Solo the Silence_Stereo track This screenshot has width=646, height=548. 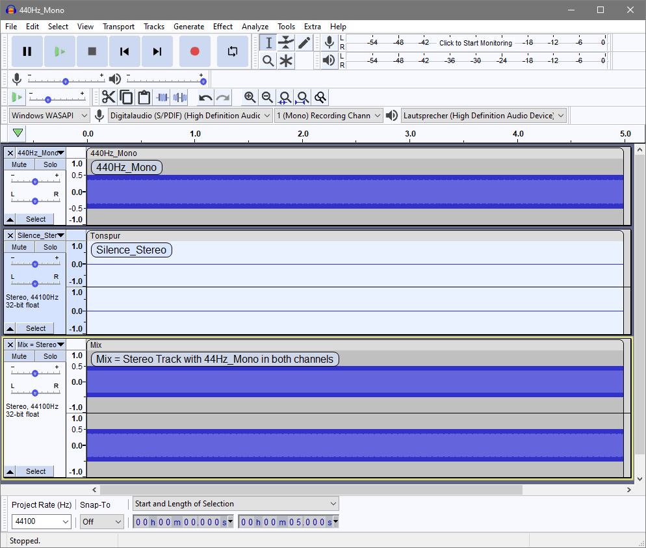tap(51, 247)
